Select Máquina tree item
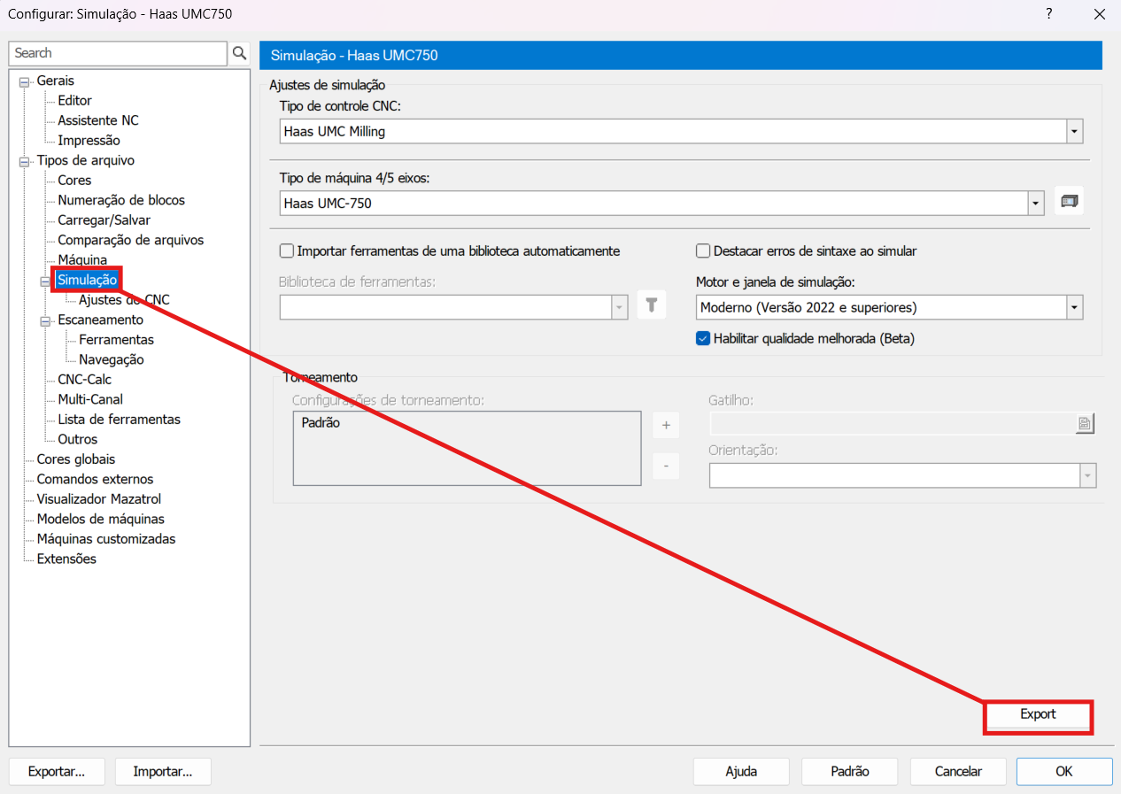1121x794 pixels. (82, 260)
